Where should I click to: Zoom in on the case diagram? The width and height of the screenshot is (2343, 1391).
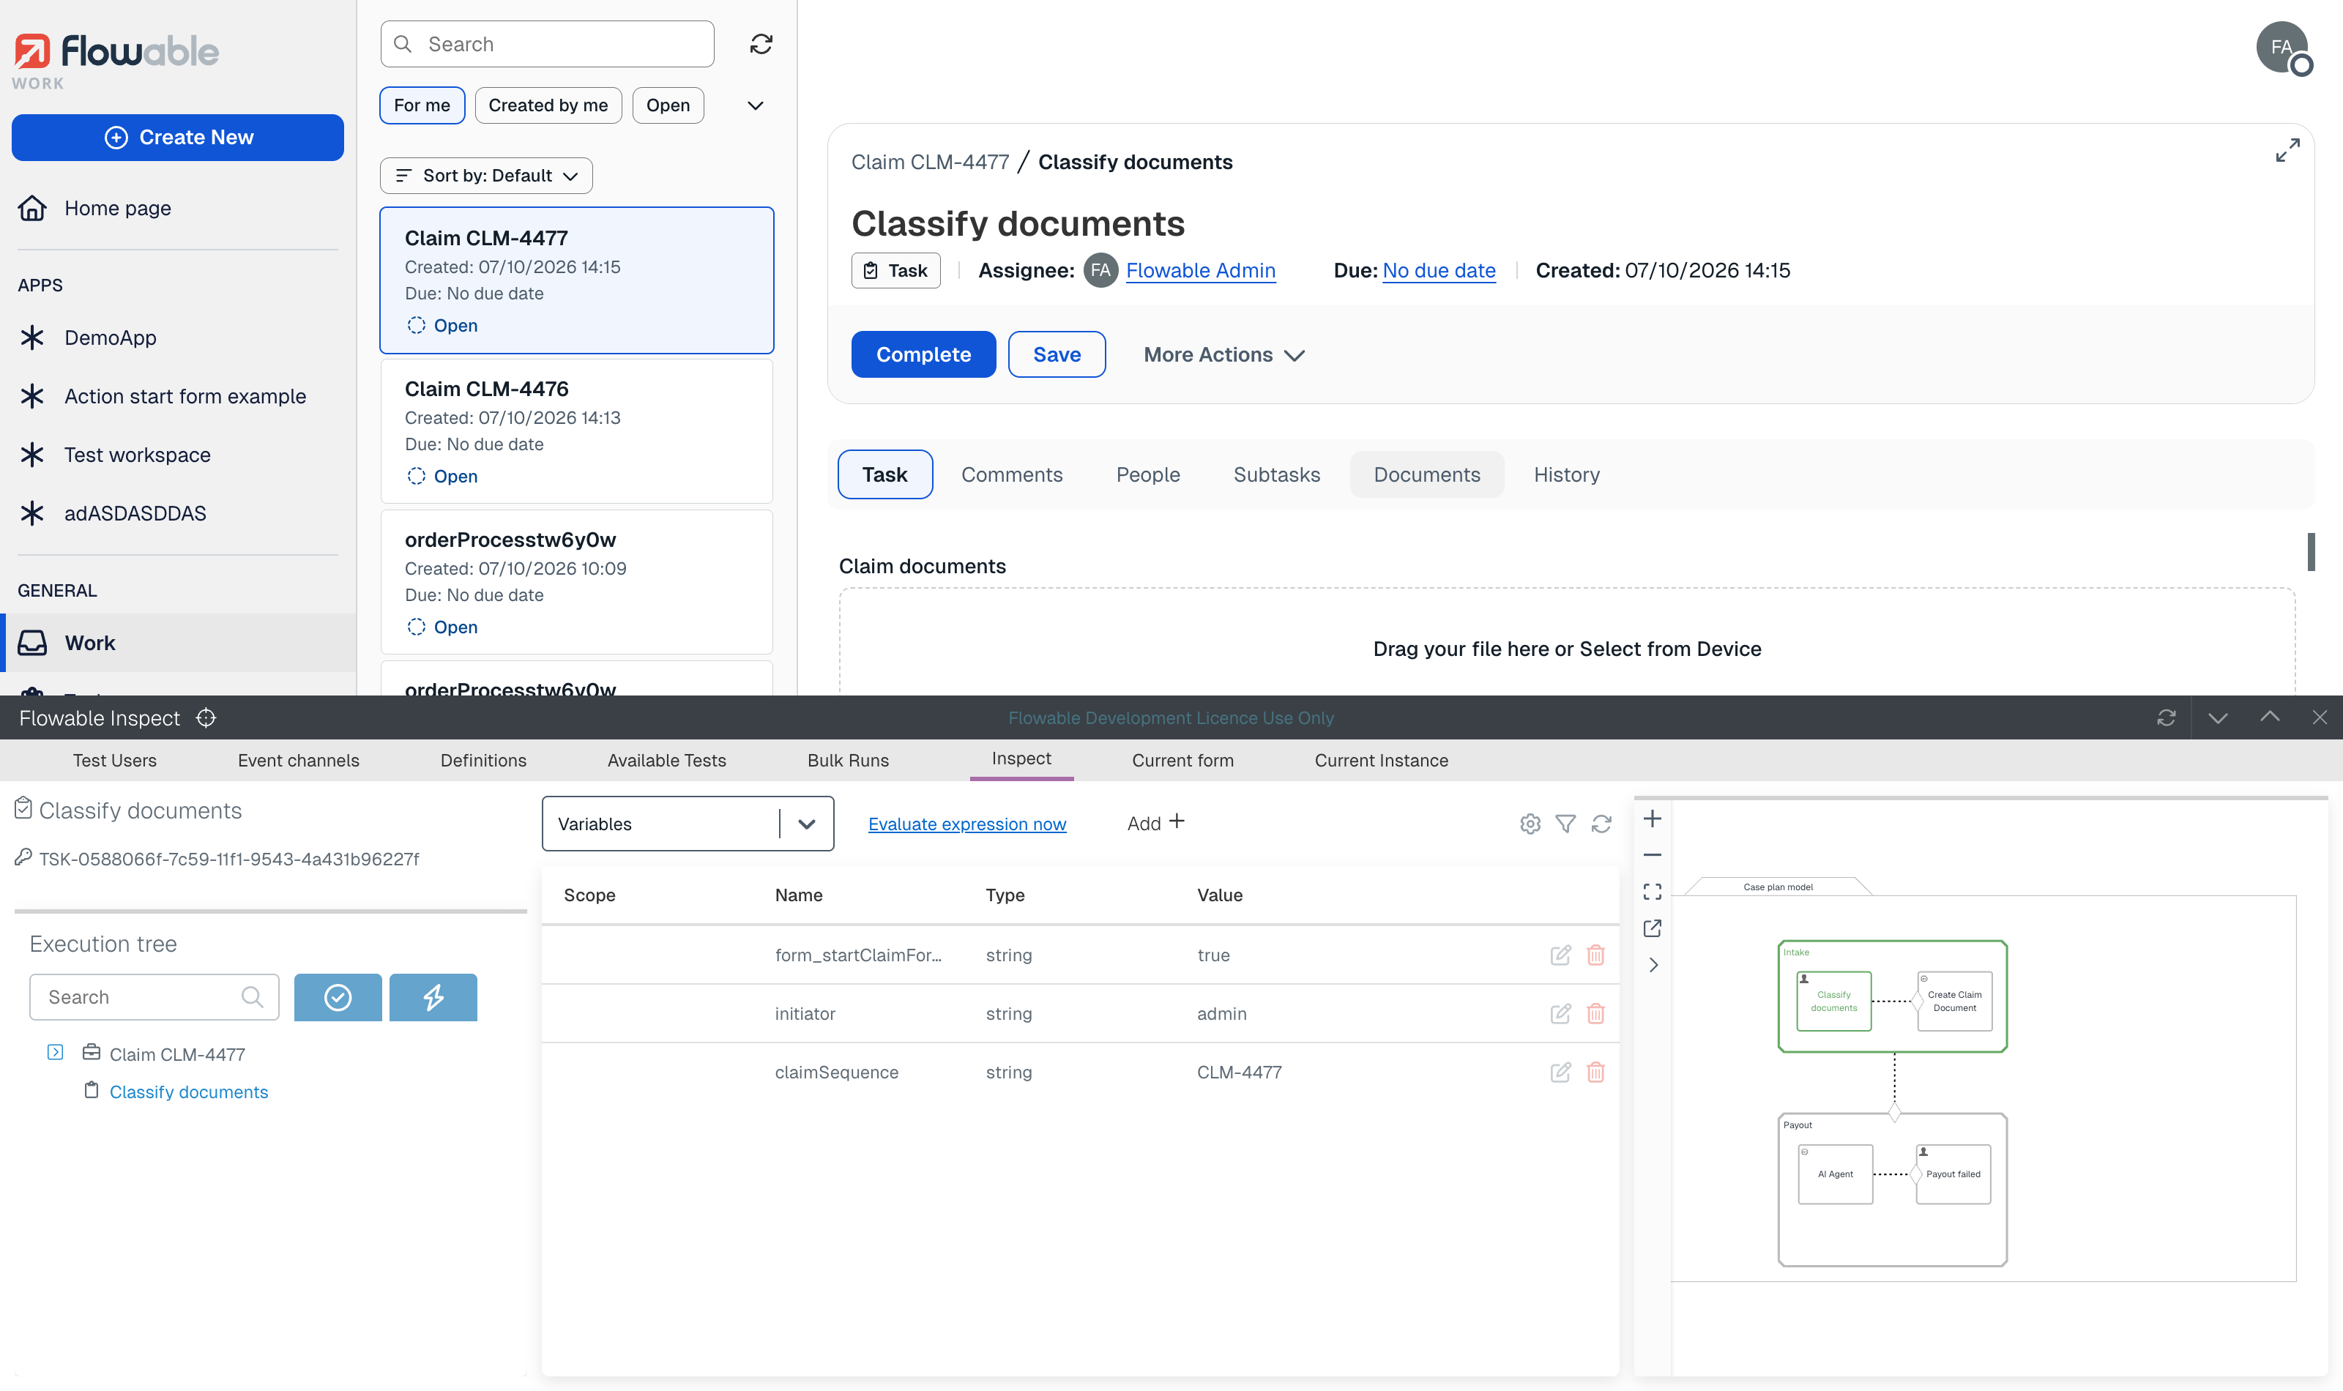click(x=1653, y=819)
